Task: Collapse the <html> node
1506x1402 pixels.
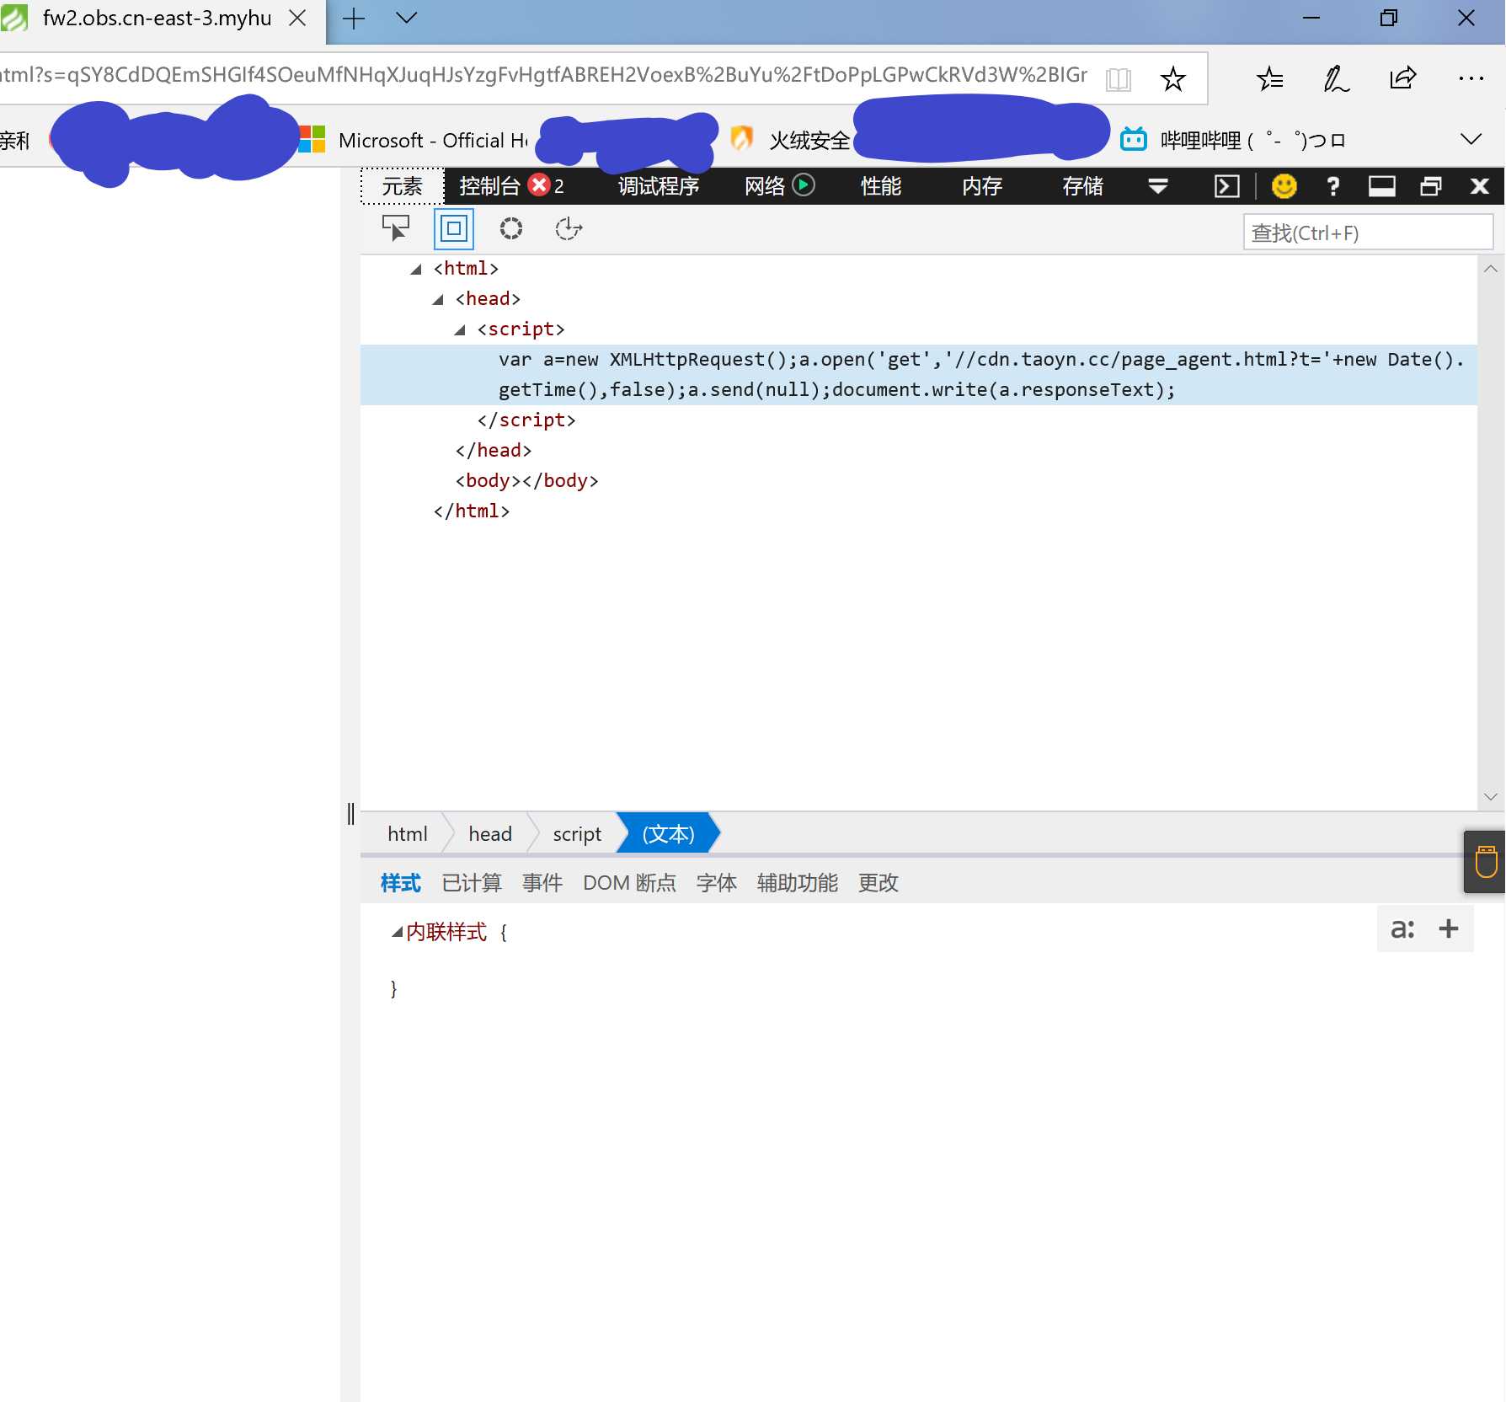Action: tap(415, 270)
